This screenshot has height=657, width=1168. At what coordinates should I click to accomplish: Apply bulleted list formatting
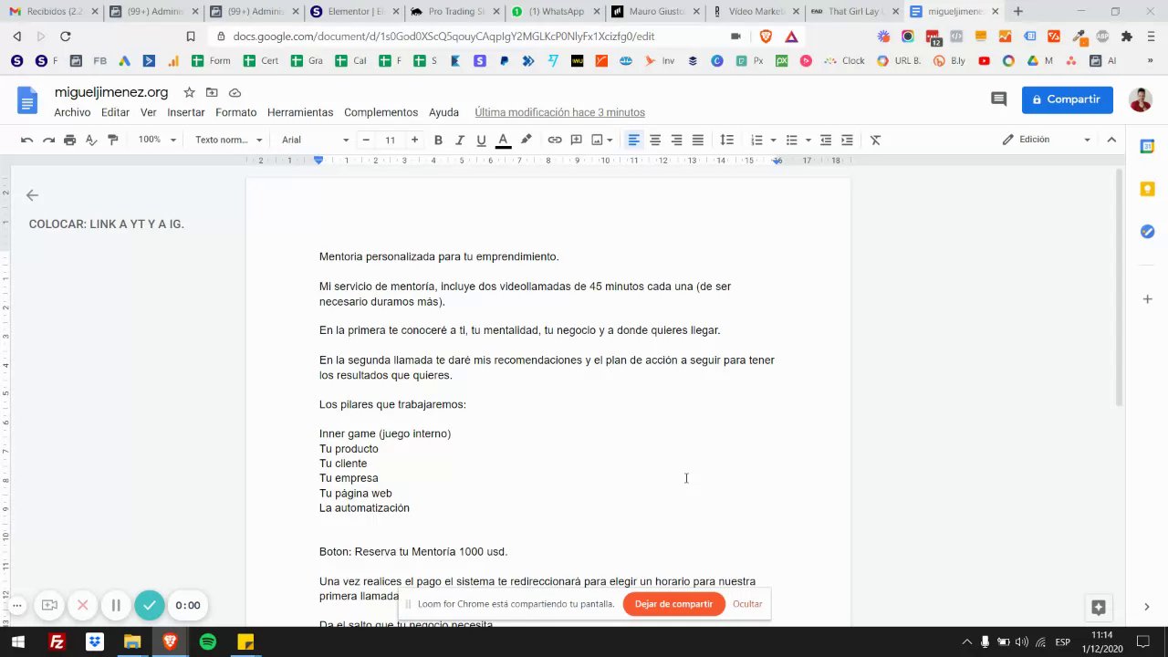click(x=791, y=140)
